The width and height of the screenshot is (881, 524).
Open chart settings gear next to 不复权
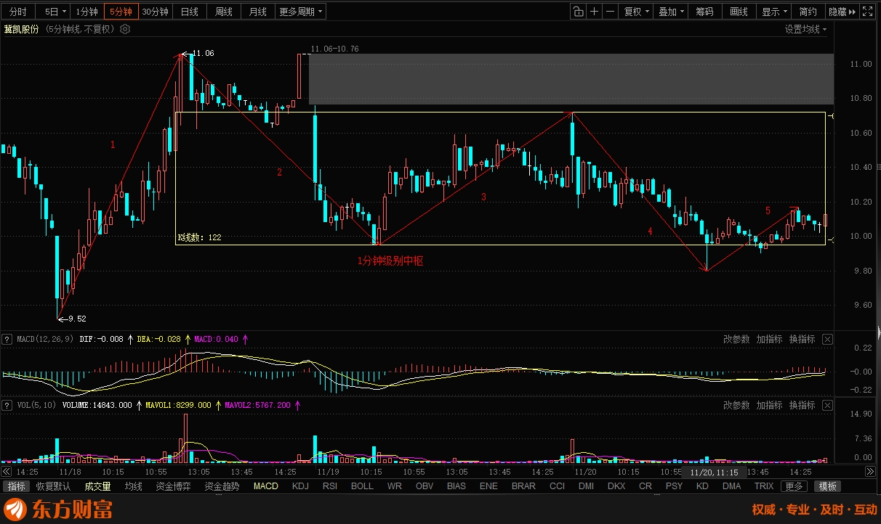click(x=124, y=29)
